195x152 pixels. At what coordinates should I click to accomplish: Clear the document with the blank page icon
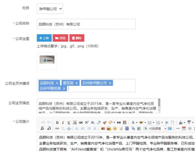172,123
